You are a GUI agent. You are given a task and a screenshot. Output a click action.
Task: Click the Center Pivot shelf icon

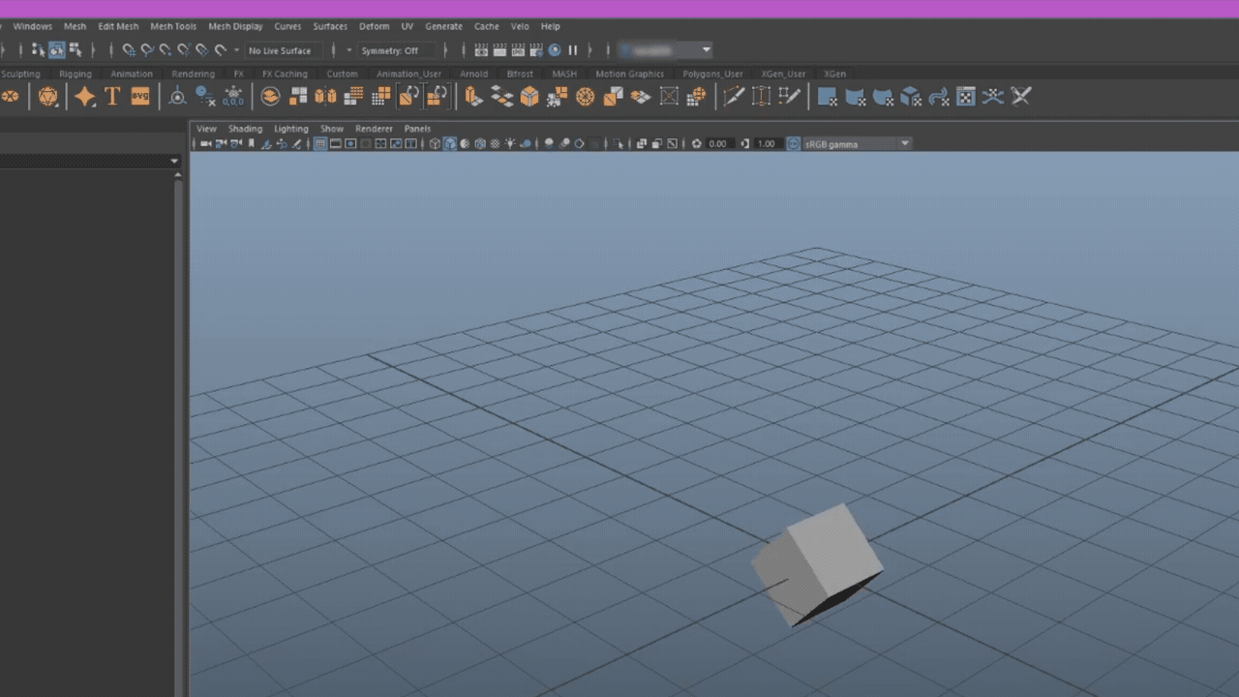tap(177, 96)
